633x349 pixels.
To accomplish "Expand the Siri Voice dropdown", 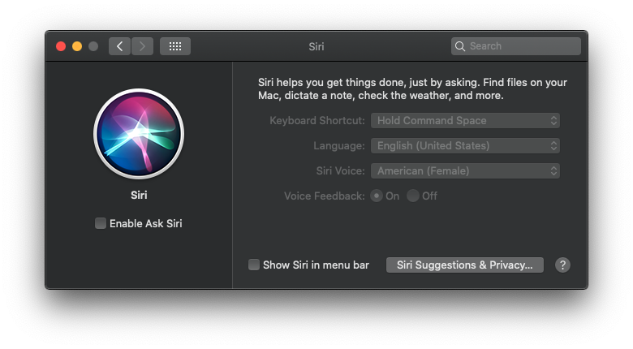I will click(x=465, y=171).
